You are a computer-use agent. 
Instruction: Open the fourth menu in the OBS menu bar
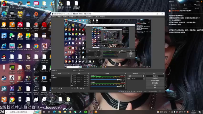click(x=73, y=17)
